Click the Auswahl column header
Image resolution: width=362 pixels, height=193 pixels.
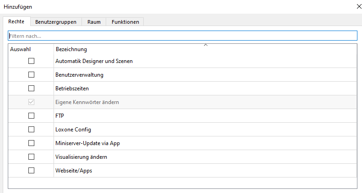[20, 49]
